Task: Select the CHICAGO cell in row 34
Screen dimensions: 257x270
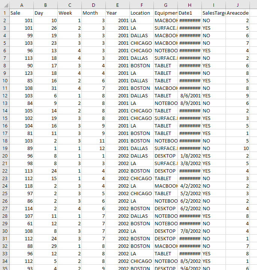Action: pos(141,261)
